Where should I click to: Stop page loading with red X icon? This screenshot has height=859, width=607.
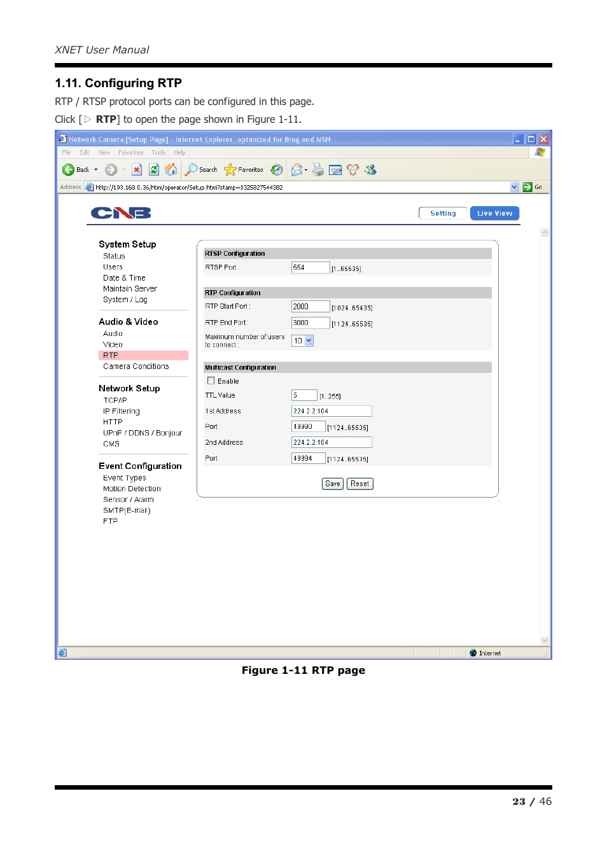tap(136, 170)
